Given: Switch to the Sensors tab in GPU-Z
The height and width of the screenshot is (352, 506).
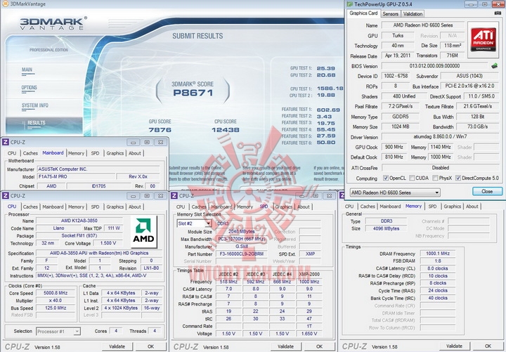Looking at the screenshot, I should pyautogui.click(x=390, y=14).
